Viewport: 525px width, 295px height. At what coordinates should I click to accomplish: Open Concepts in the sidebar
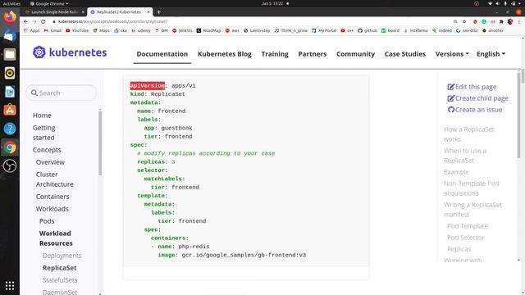click(x=47, y=150)
